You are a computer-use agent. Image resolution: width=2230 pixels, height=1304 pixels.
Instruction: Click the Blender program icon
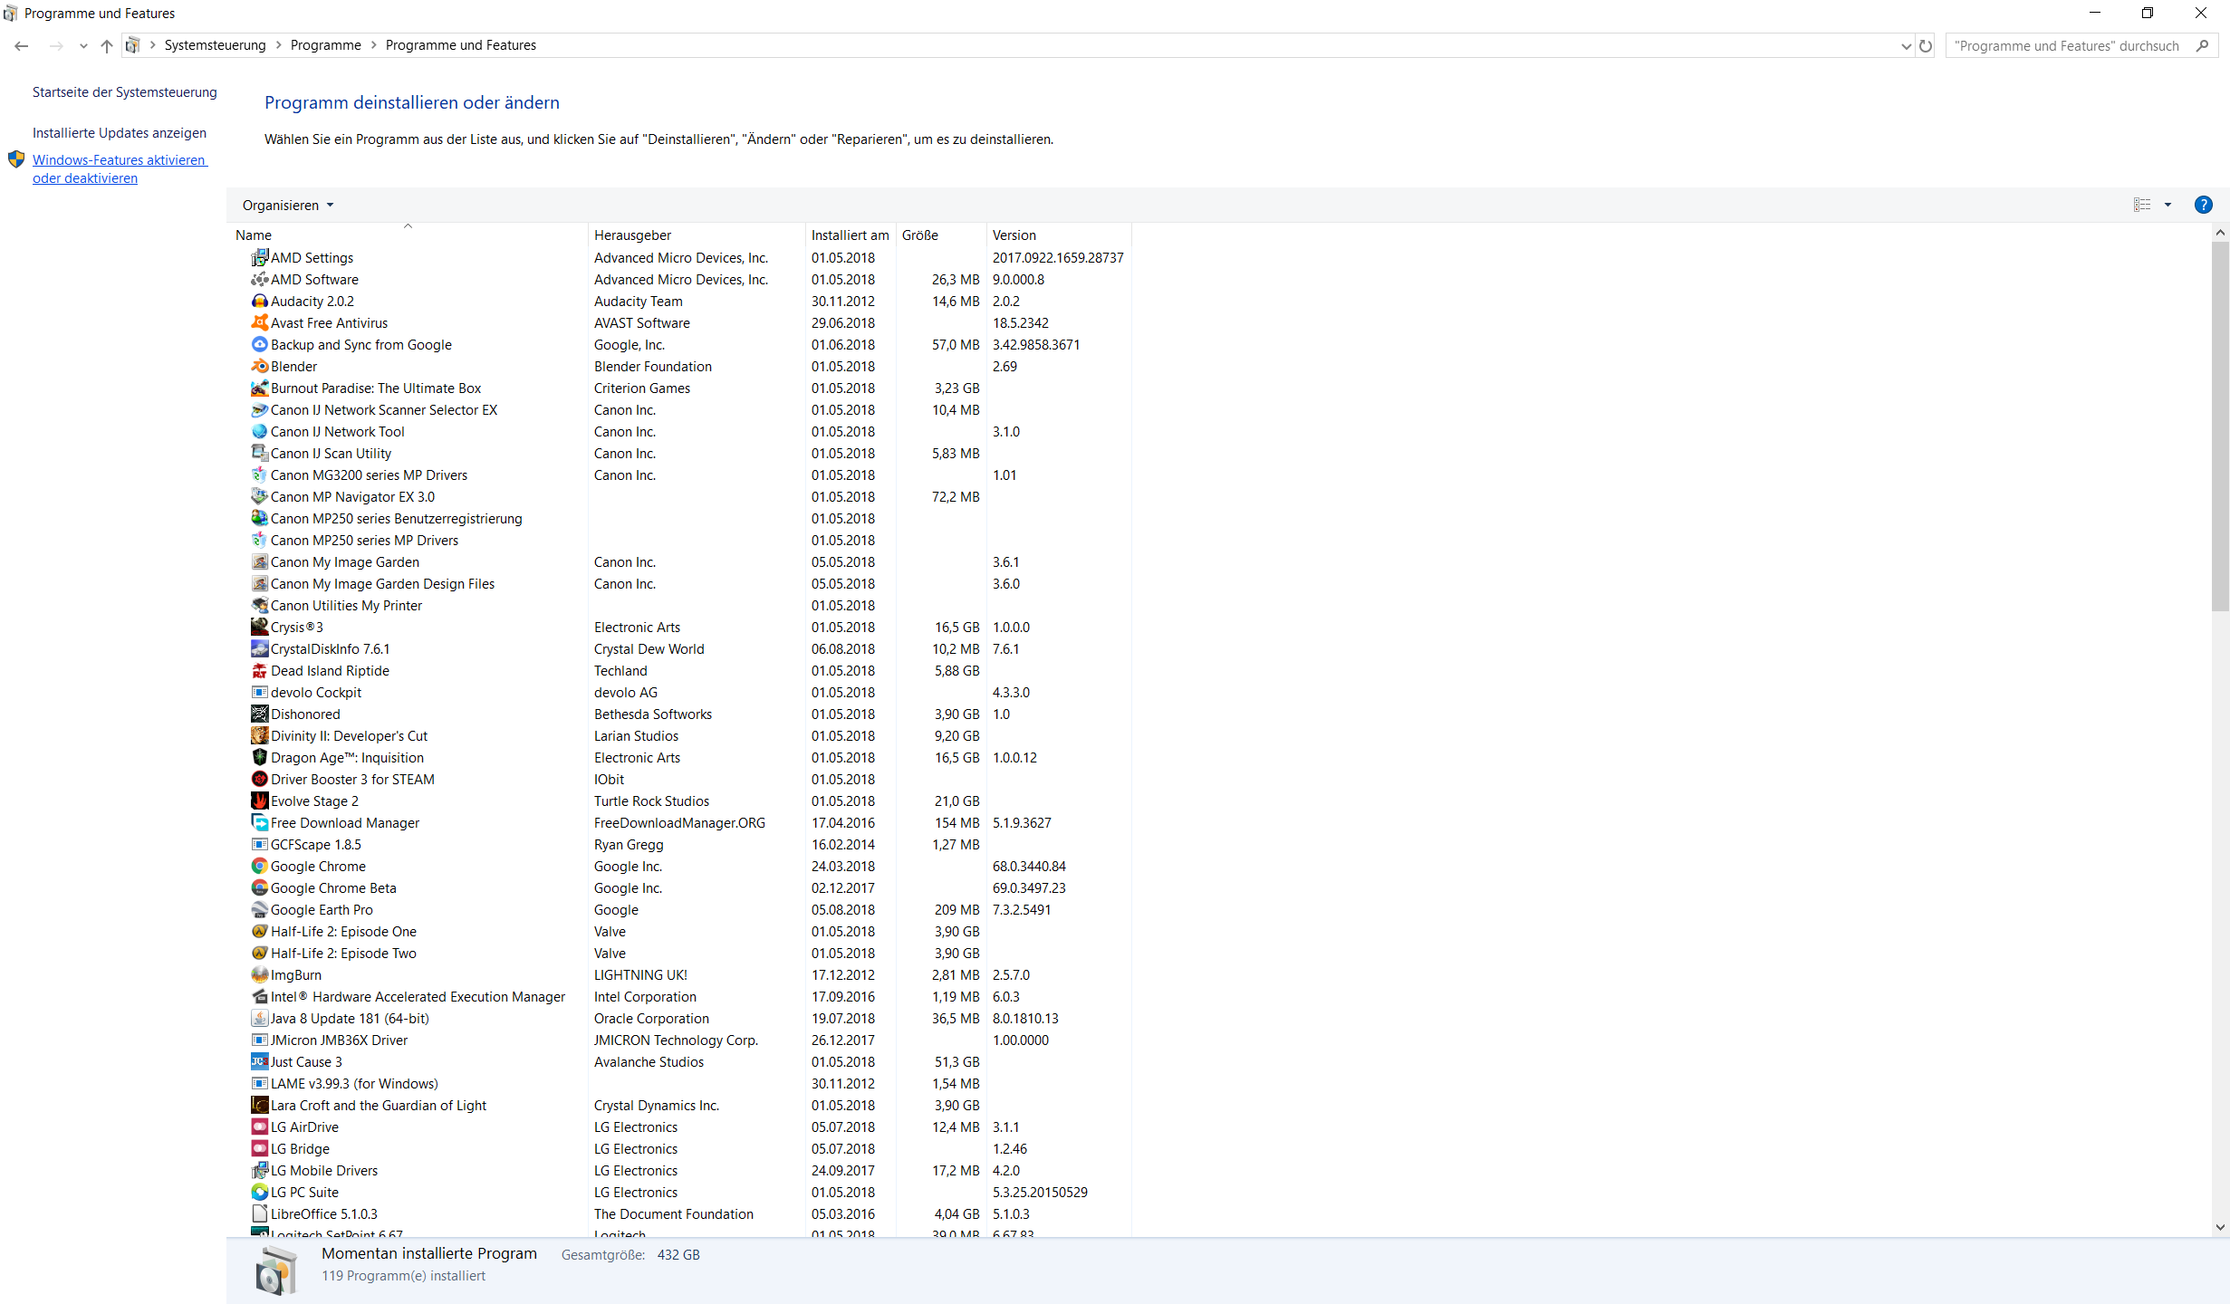(259, 366)
